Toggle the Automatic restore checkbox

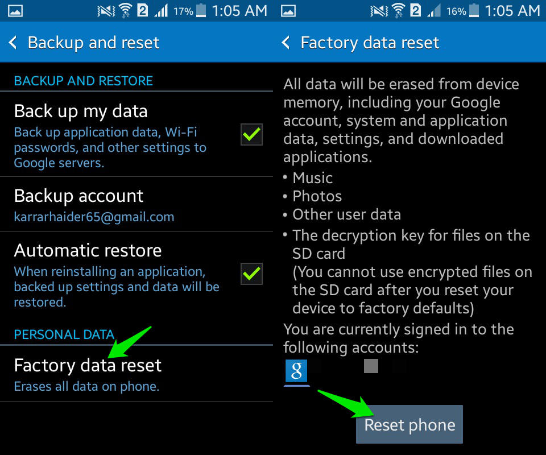point(251,274)
